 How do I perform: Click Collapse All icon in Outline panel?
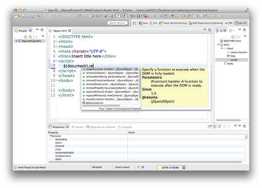point(233,36)
